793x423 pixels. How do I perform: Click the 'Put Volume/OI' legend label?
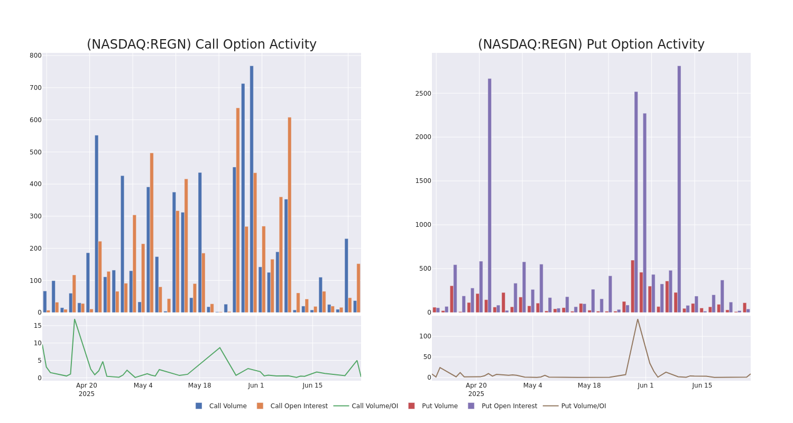[584, 406]
